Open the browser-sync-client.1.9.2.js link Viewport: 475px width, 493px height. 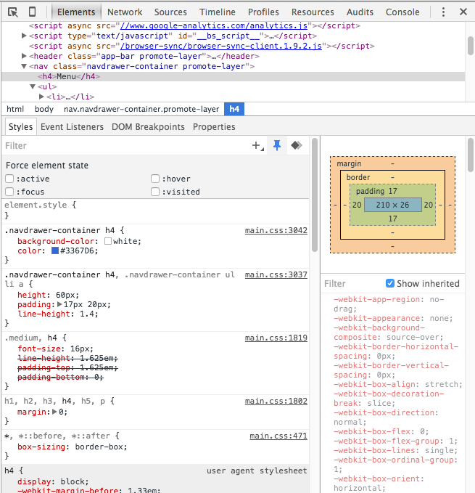tap(221, 46)
